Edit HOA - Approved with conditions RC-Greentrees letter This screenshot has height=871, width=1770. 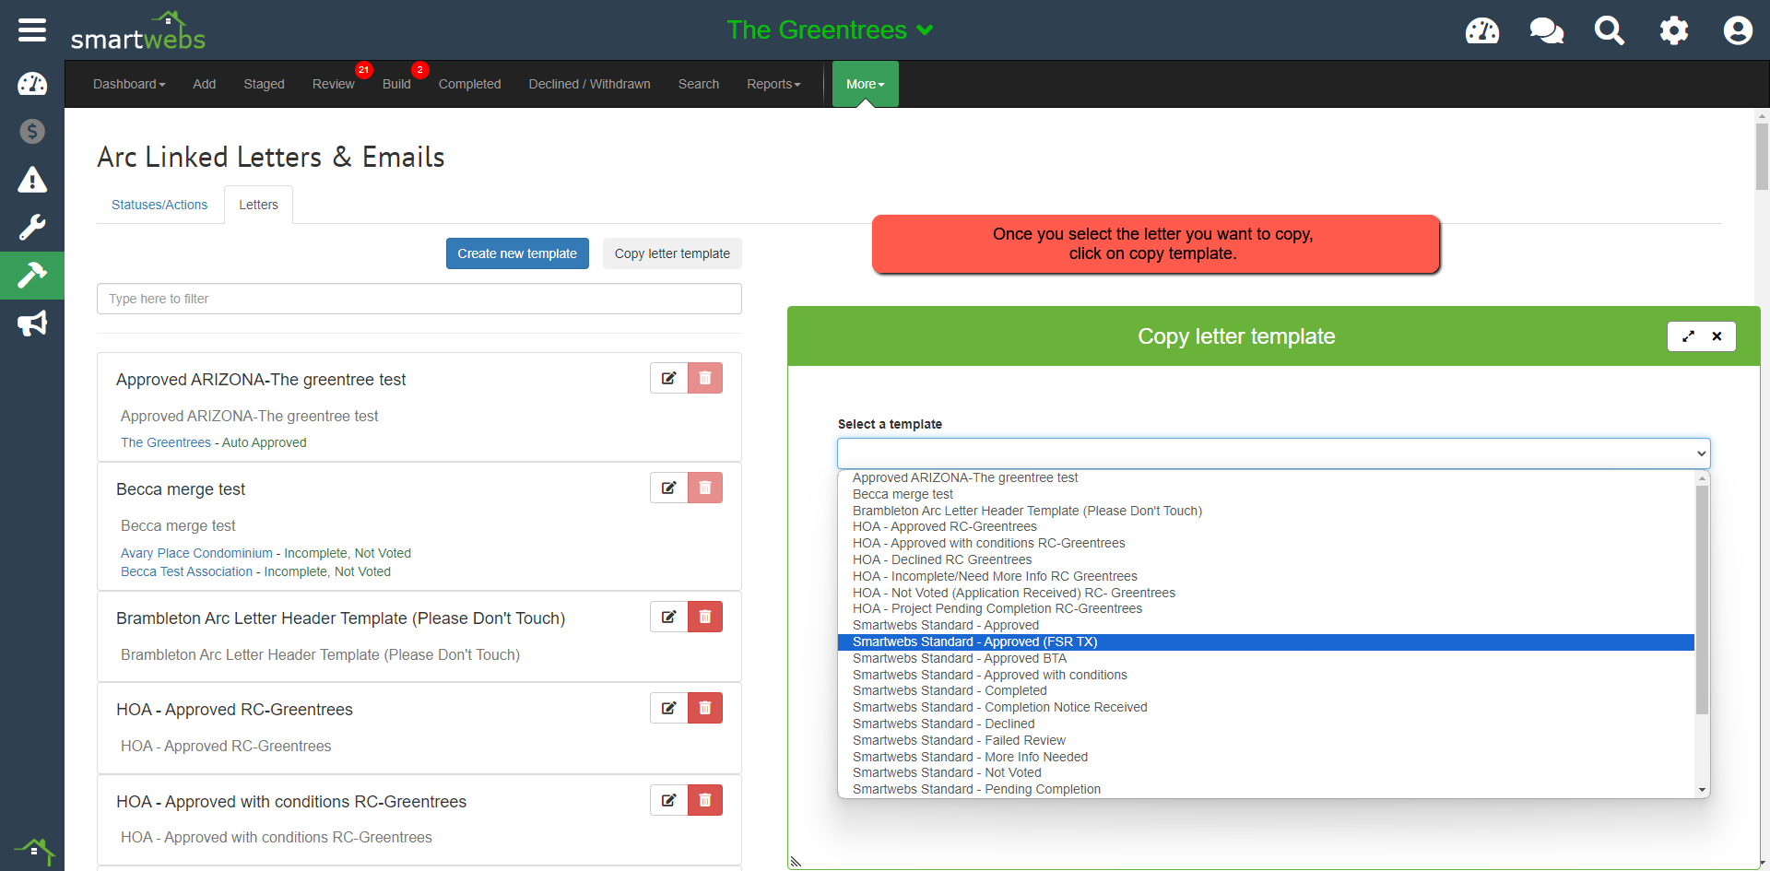[x=669, y=800]
